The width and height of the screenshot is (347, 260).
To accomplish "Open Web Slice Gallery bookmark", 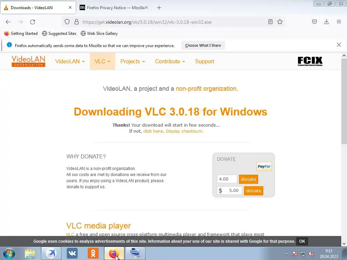I will (x=99, y=34).
